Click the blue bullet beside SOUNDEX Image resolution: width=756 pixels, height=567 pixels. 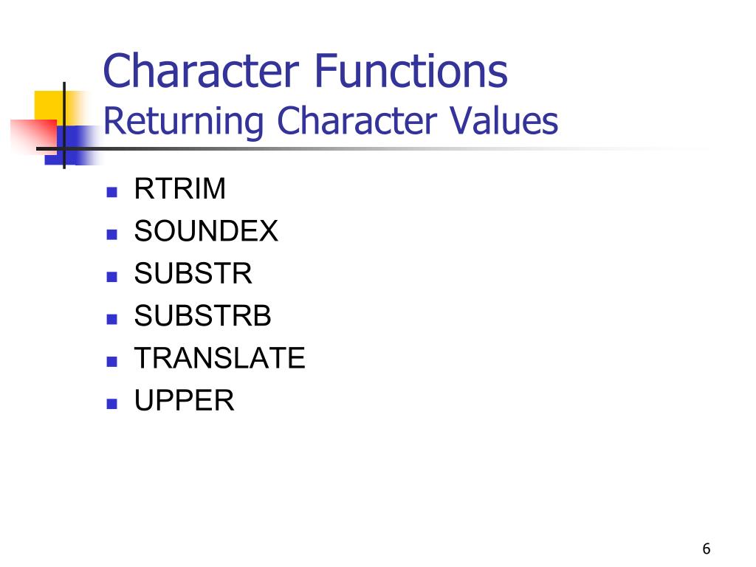point(112,235)
